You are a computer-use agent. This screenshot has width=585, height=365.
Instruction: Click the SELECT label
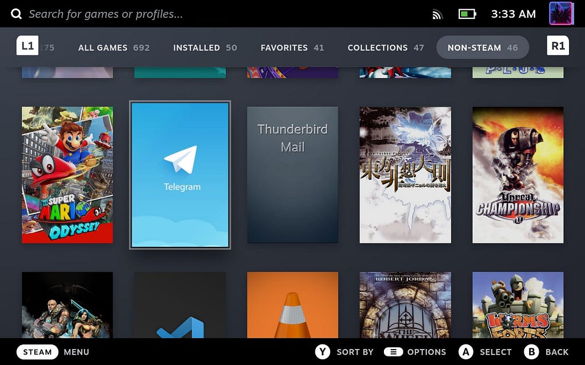pos(495,352)
